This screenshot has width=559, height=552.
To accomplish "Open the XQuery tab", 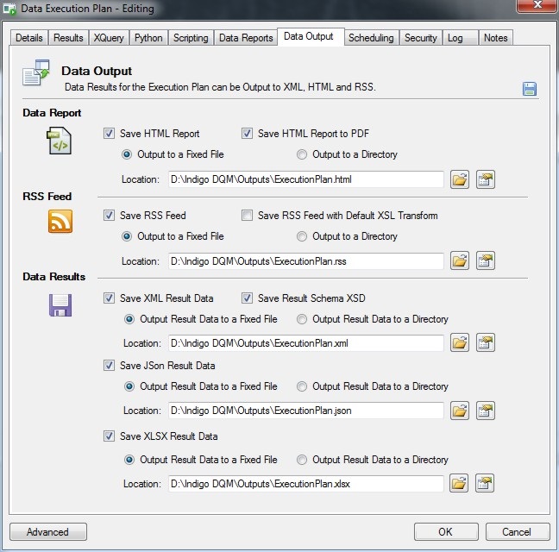I will [x=110, y=38].
